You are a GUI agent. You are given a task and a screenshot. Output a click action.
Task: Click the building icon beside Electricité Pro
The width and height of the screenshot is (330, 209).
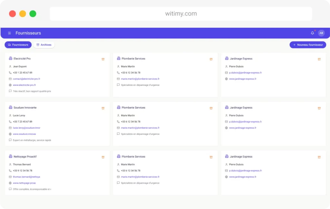click(11, 58)
